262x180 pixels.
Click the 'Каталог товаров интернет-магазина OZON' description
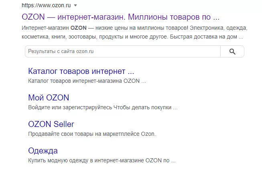[x=87, y=81]
